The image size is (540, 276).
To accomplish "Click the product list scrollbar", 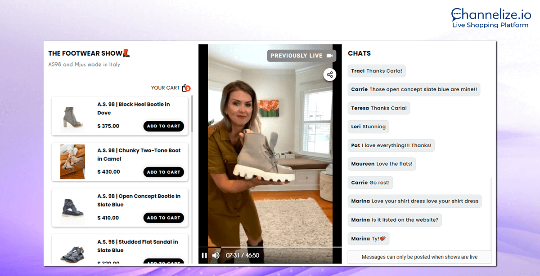I will click(192, 114).
